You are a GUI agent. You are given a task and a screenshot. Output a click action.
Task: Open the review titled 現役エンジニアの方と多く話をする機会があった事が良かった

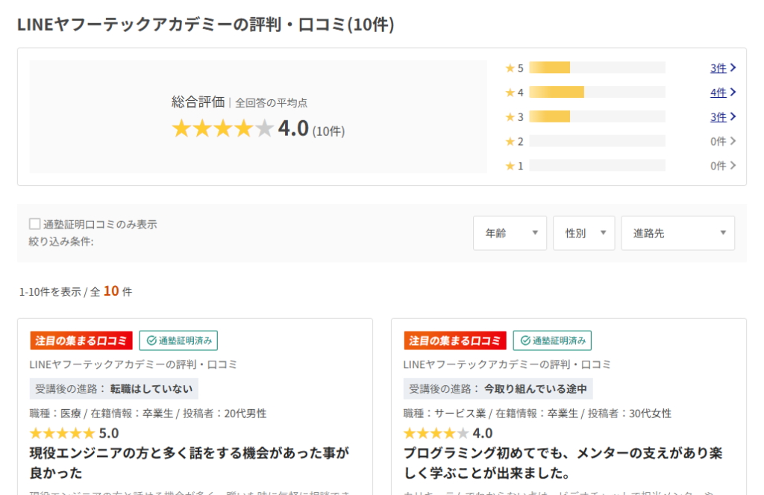[189, 463]
